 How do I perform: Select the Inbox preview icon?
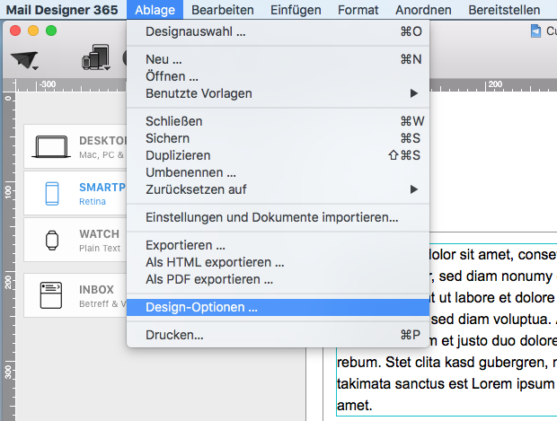pyautogui.click(x=51, y=295)
